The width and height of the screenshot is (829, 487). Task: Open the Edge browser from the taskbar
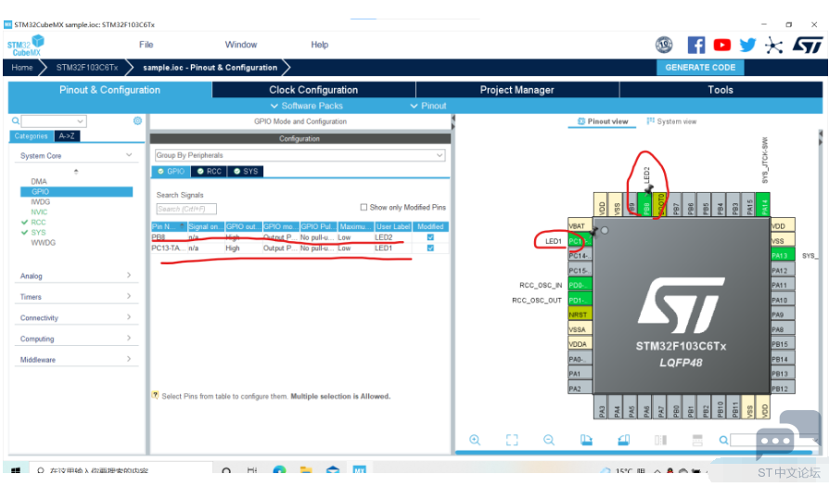point(279,470)
